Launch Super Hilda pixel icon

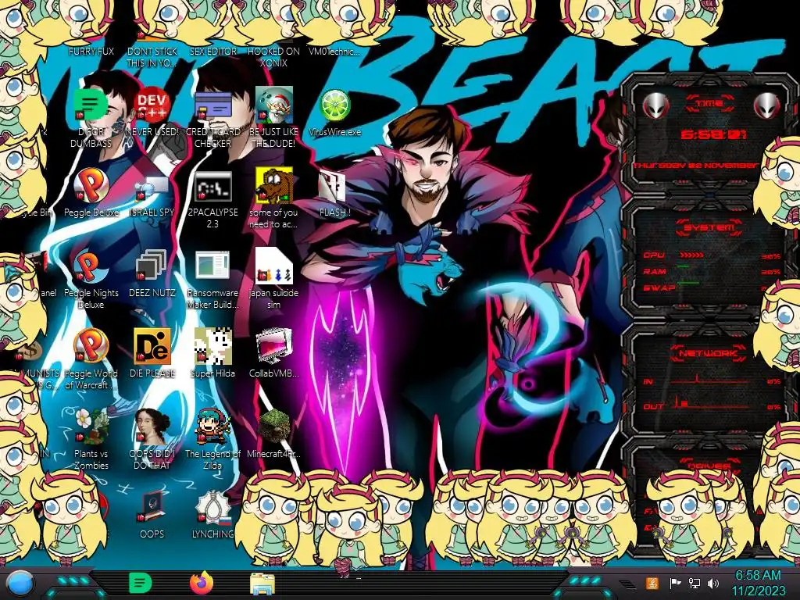pos(212,346)
